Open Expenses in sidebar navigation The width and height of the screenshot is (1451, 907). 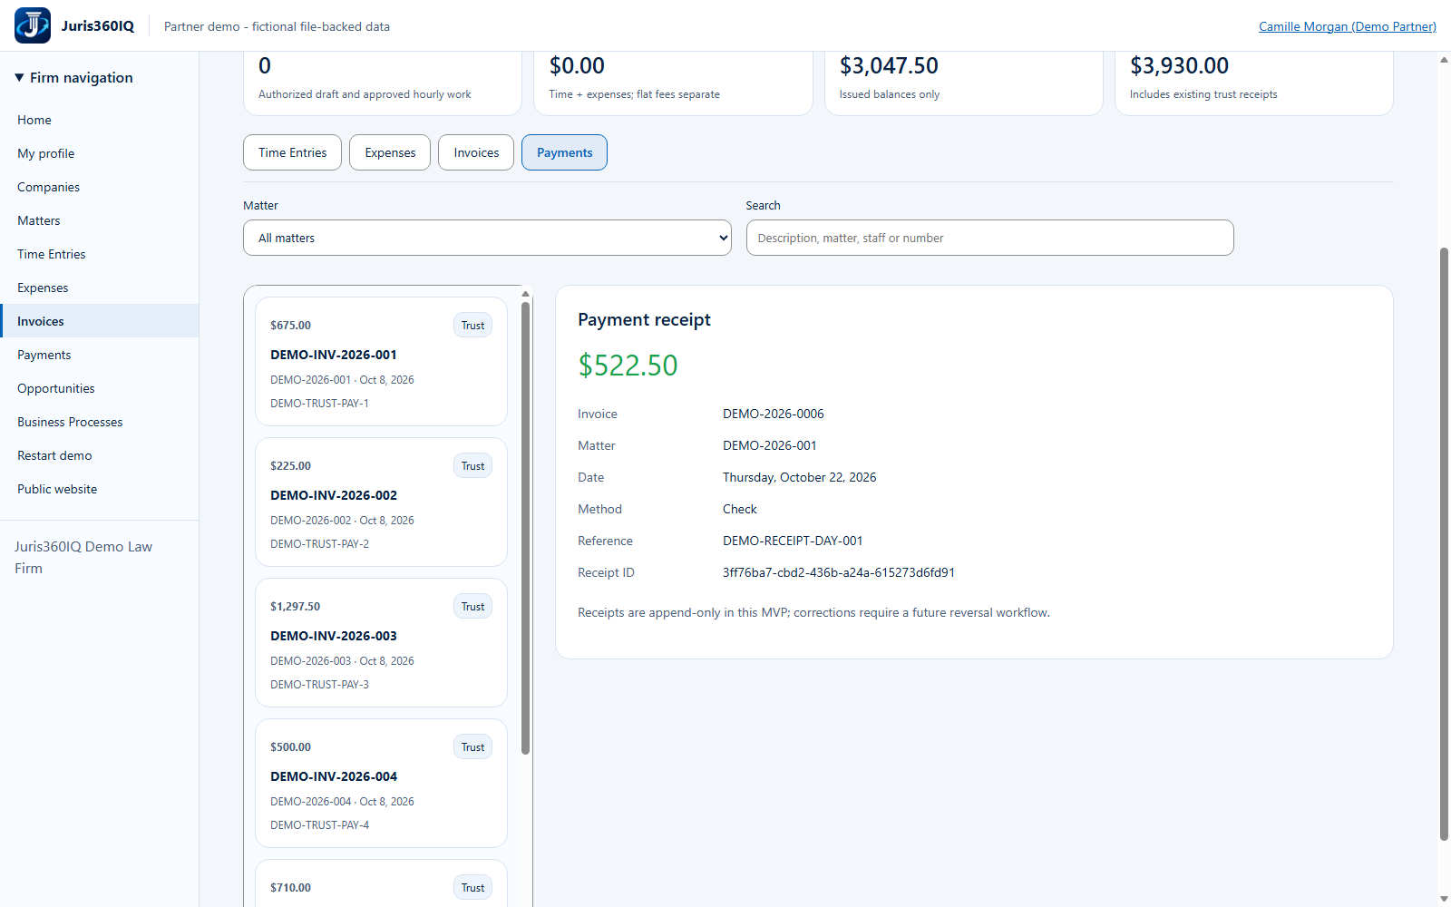click(100, 288)
